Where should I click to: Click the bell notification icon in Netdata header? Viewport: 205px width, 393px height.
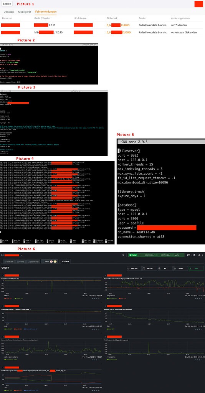pyautogui.click(x=123, y=255)
